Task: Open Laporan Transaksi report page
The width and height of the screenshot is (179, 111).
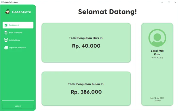Action: pos(18,48)
